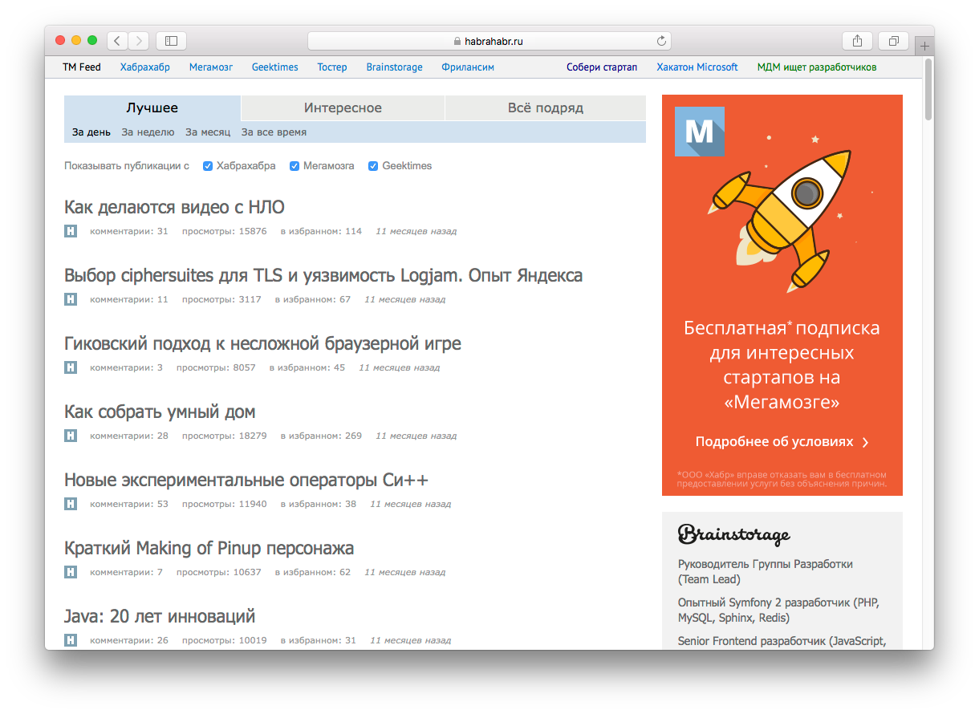Open job 'Опытный Symfony 2 разработчик'
The image size is (979, 714).
(x=778, y=611)
